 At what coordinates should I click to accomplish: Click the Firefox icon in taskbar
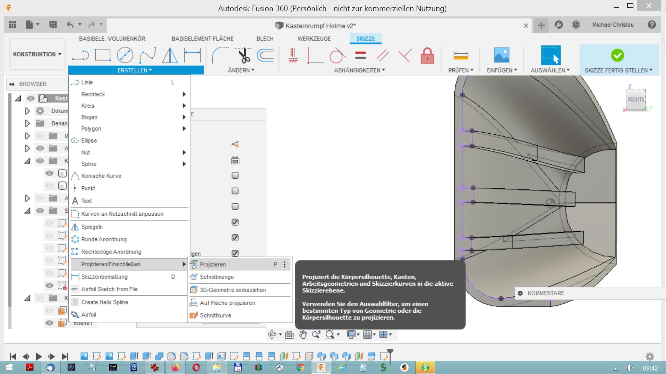pyautogui.click(x=175, y=367)
